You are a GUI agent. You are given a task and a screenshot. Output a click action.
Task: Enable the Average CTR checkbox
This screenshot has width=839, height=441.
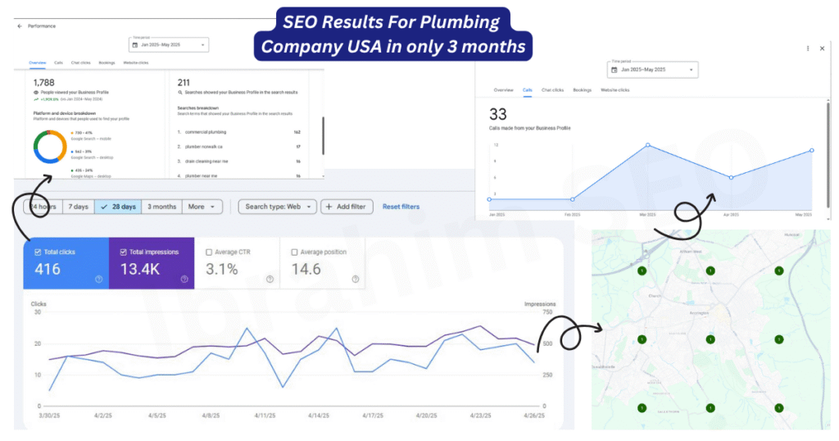click(209, 252)
